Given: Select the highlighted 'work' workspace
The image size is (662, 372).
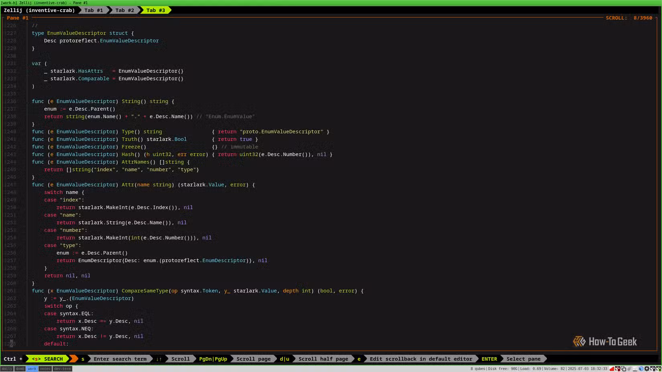Looking at the screenshot, I should [32, 369].
